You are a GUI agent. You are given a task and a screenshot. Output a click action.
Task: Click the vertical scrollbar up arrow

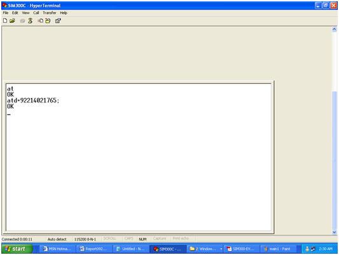pos(335,29)
